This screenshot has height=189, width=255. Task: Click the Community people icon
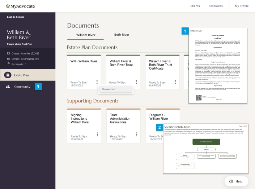8,87
